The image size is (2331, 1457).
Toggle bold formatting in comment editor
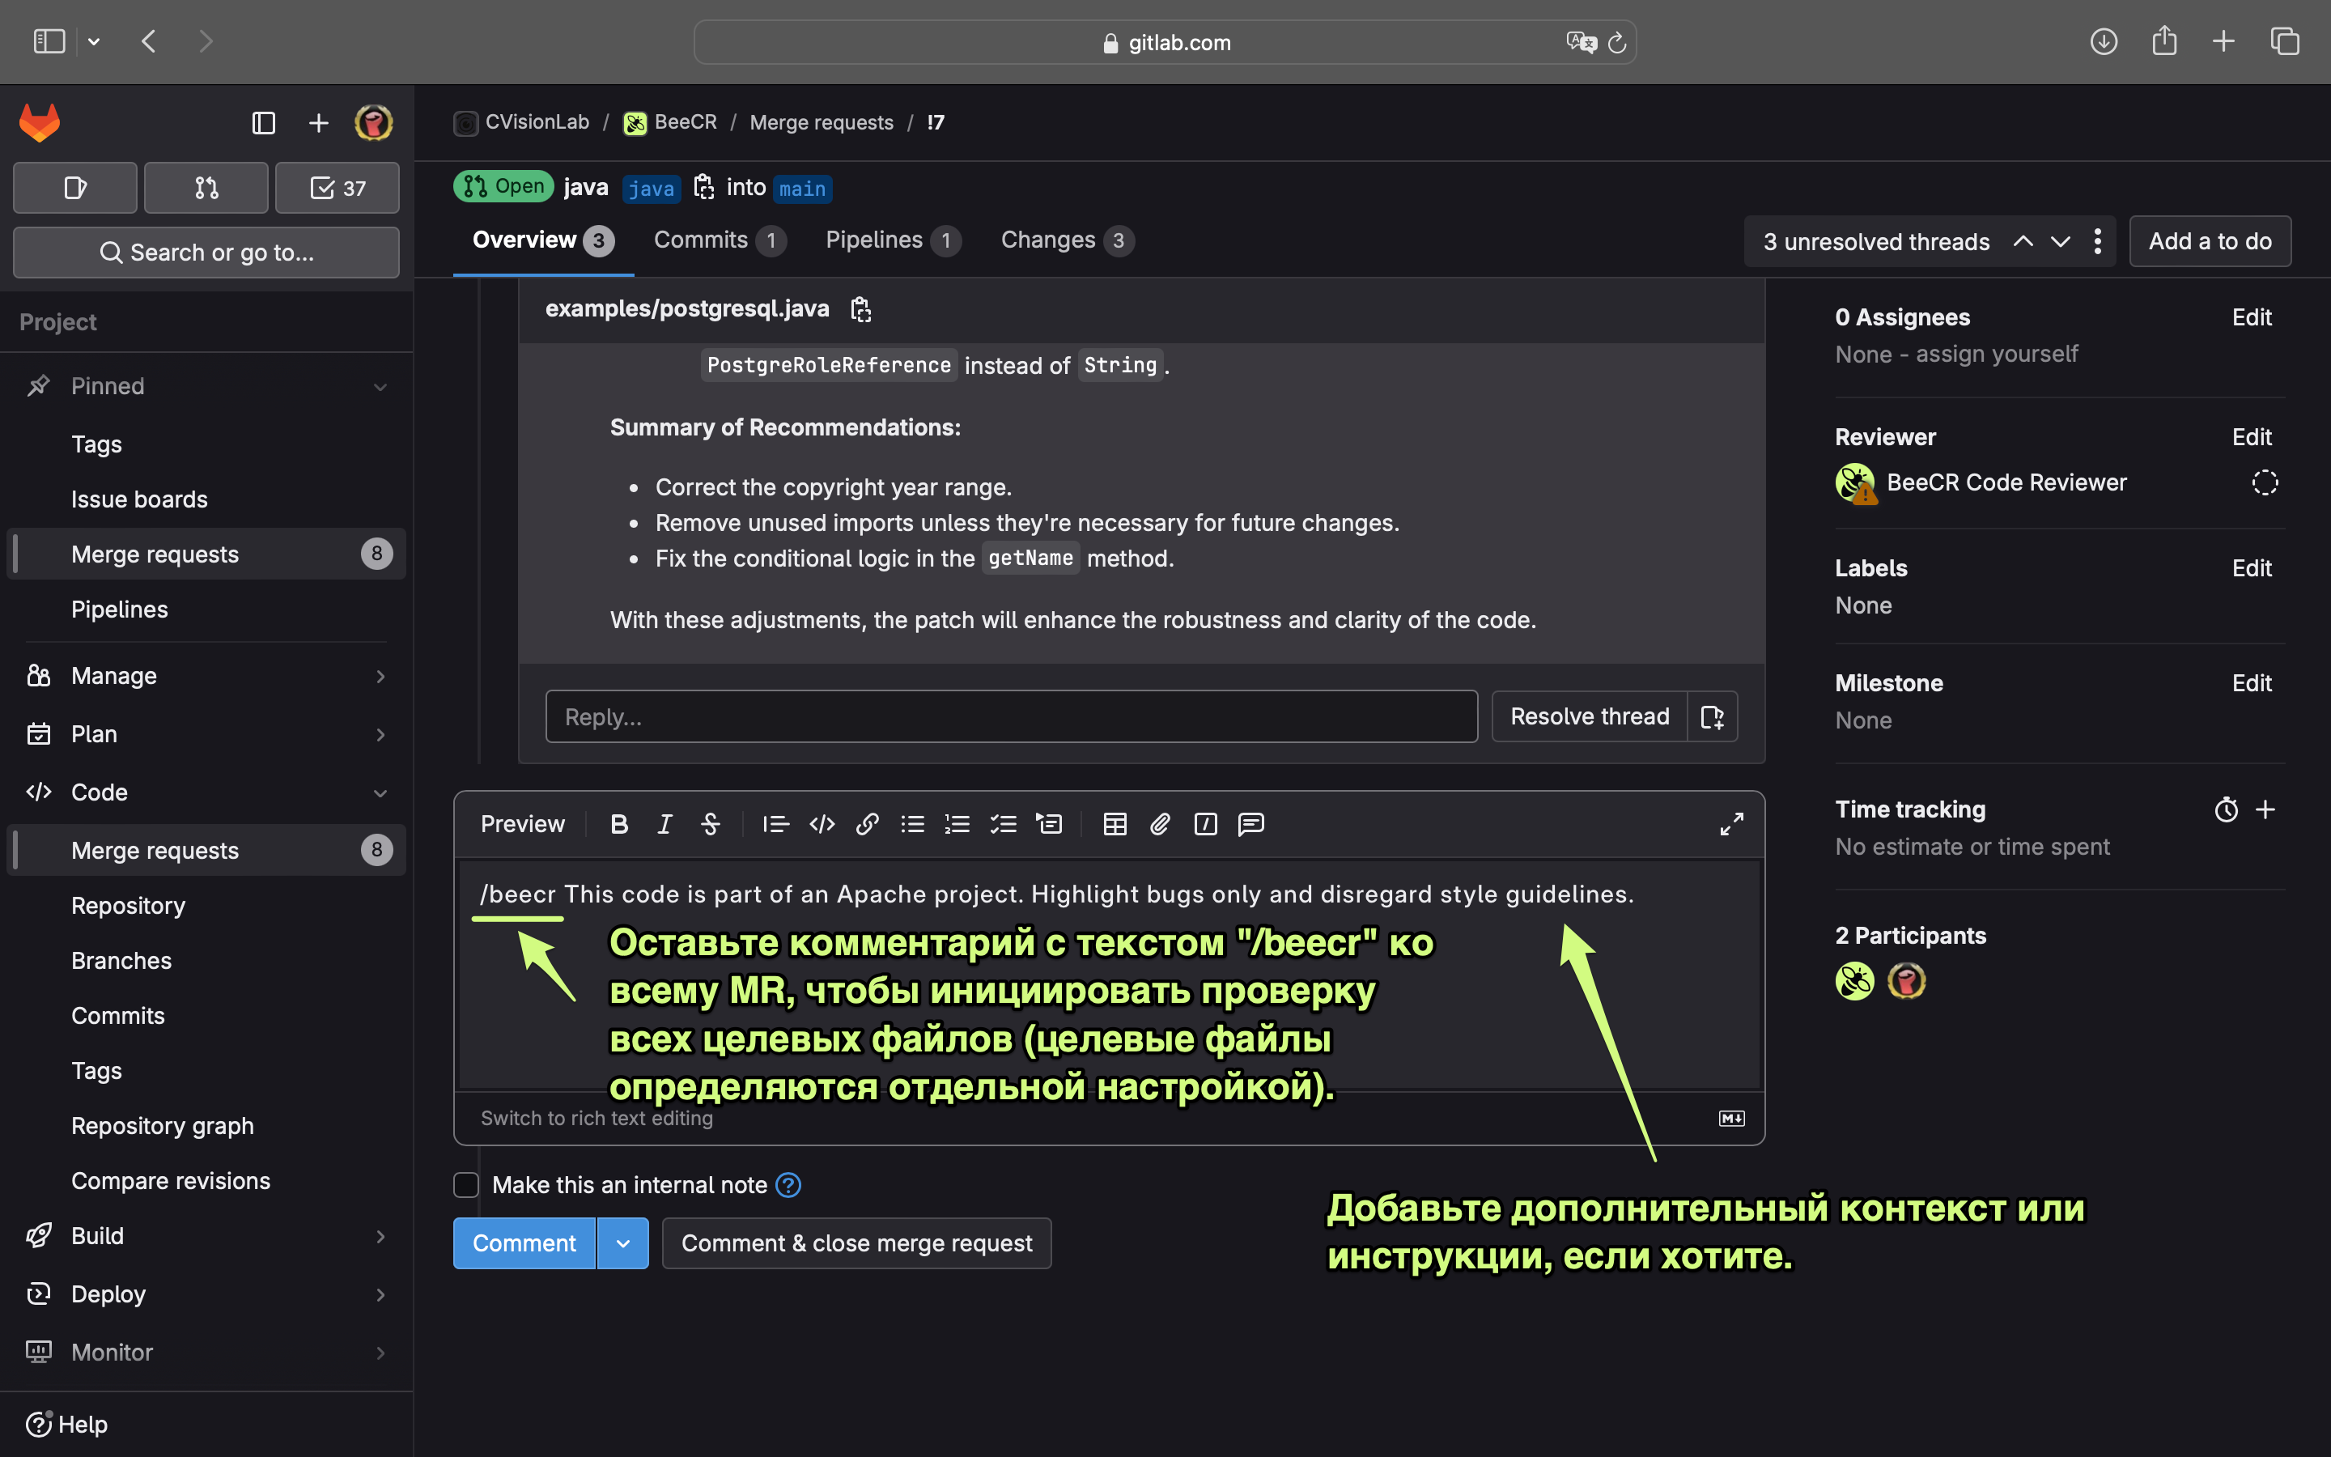click(619, 824)
